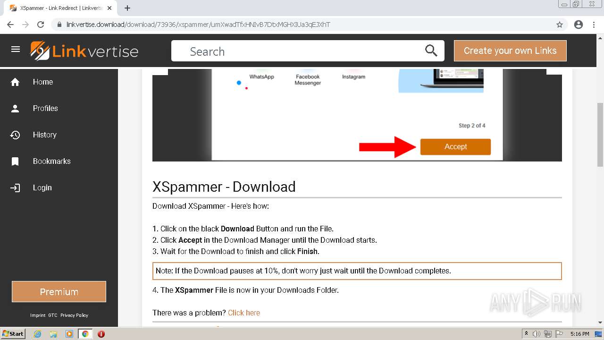Go back with browser back arrow
The image size is (604, 340).
(x=10, y=25)
